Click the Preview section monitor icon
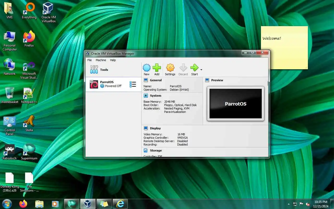The width and height of the screenshot is (334, 209). tap(207, 80)
